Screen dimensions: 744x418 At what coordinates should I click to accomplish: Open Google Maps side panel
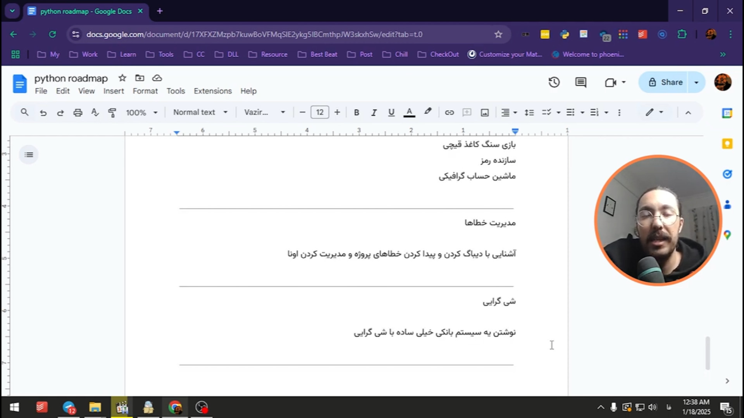click(727, 235)
